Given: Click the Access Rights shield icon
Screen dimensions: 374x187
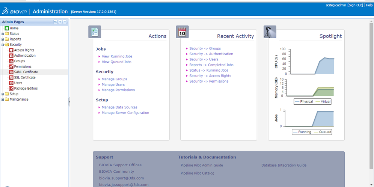Looking at the screenshot, I should pyautogui.click(x=11, y=50).
